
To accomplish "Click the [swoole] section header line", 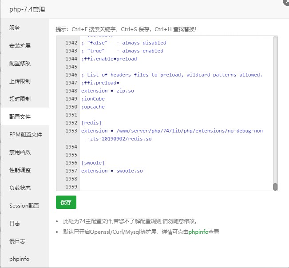I will [x=93, y=163].
